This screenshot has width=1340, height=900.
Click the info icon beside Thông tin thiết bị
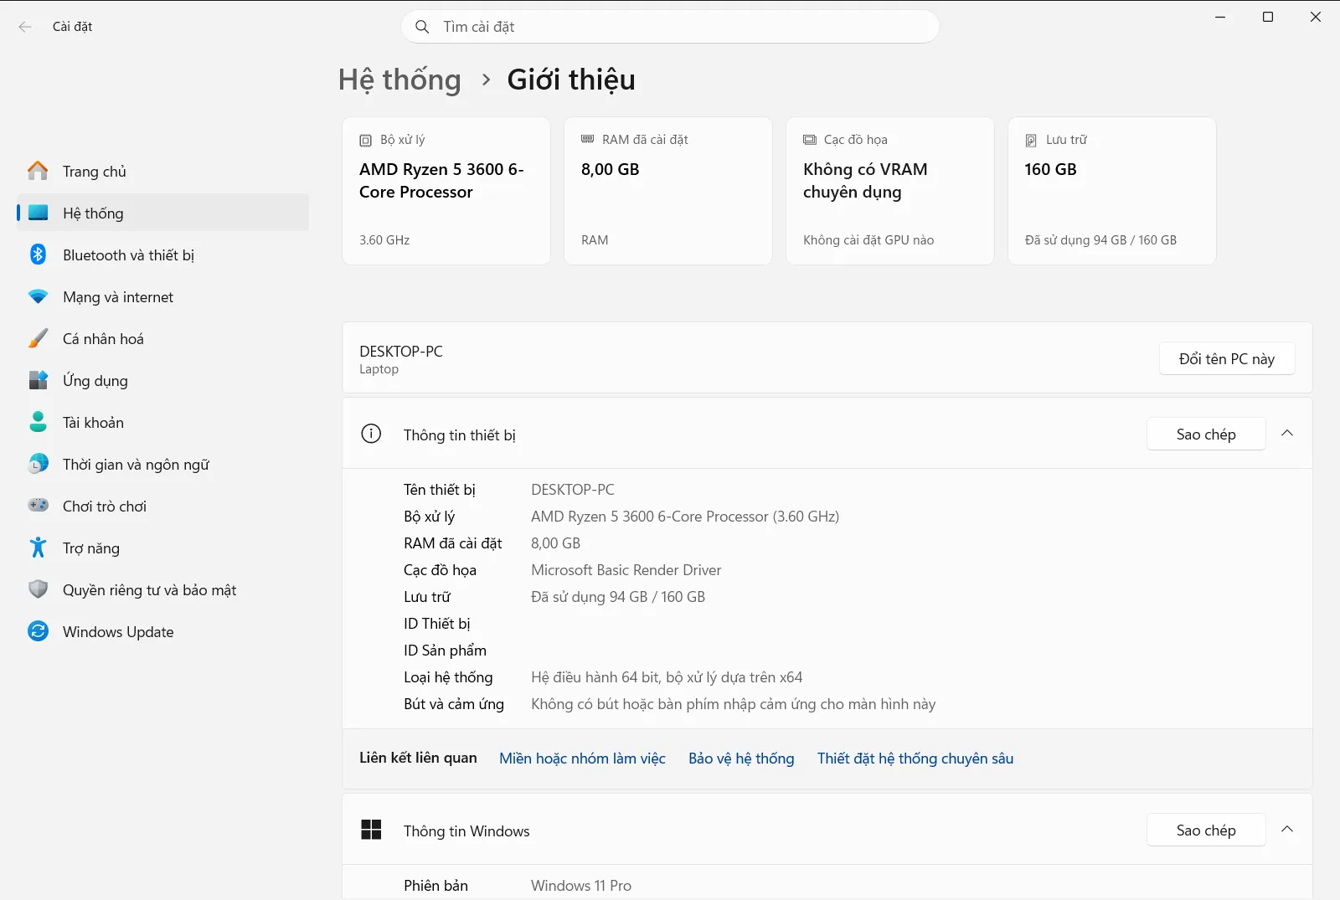point(371,434)
